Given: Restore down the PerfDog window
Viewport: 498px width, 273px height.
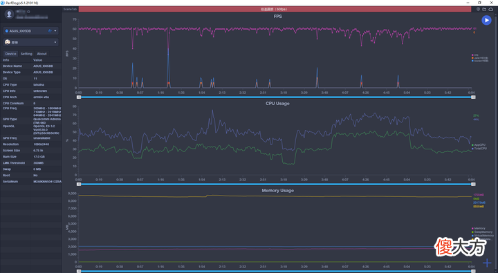Looking at the screenshot, I should pos(479,3).
